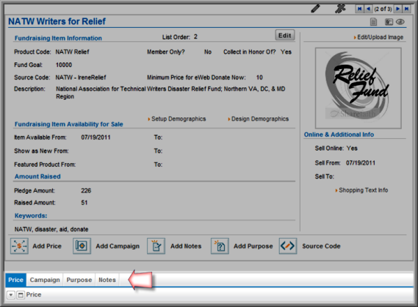This screenshot has height=307, width=418.
Task: Click the Online & Additional Info heading
Action: pos(339,135)
